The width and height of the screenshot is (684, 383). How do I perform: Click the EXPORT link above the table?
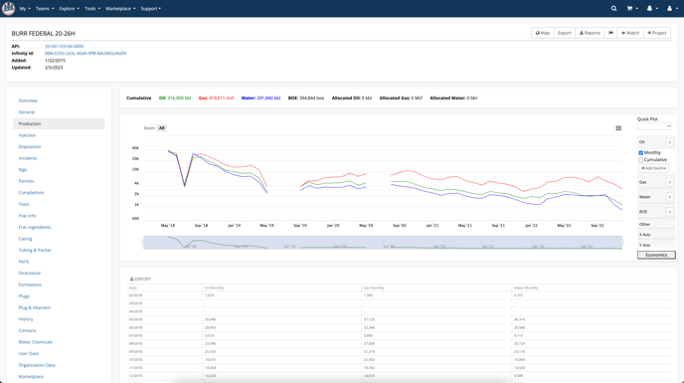(140, 279)
